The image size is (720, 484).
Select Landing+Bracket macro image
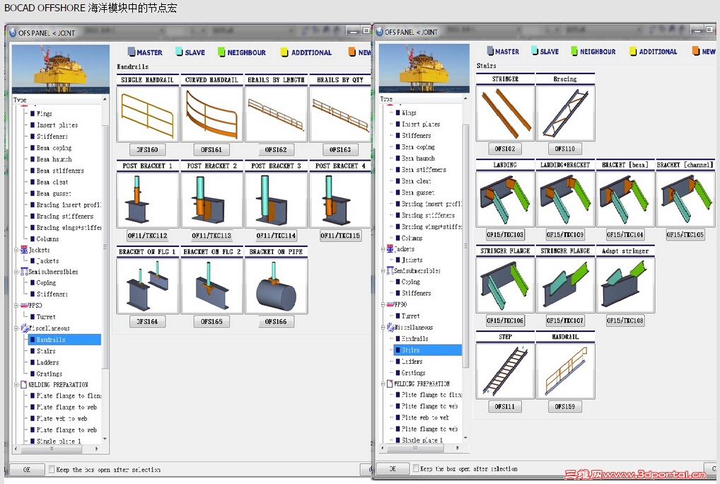click(565, 198)
